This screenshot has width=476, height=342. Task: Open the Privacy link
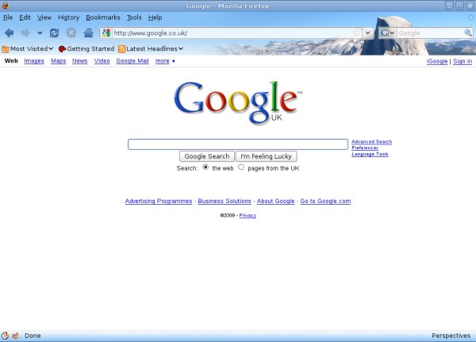(x=248, y=216)
